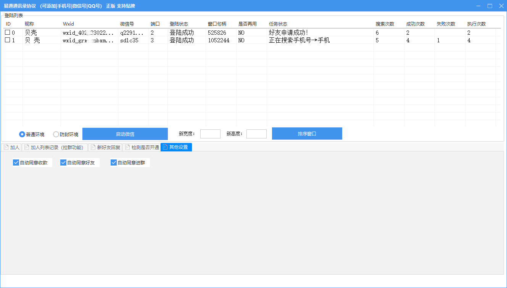Uncheck the 自动同意进群 checkbox
The height and width of the screenshot is (288, 507).
tap(114, 163)
